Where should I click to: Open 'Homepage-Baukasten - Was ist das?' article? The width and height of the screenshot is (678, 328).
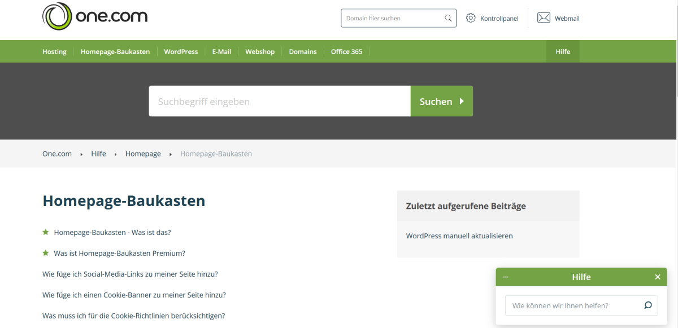coord(112,232)
